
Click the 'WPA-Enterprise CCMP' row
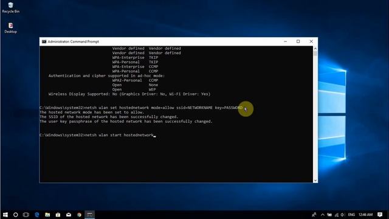click(x=135, y=66)
